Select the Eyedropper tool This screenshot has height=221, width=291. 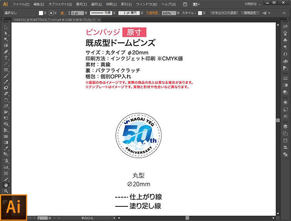(6, 148)
